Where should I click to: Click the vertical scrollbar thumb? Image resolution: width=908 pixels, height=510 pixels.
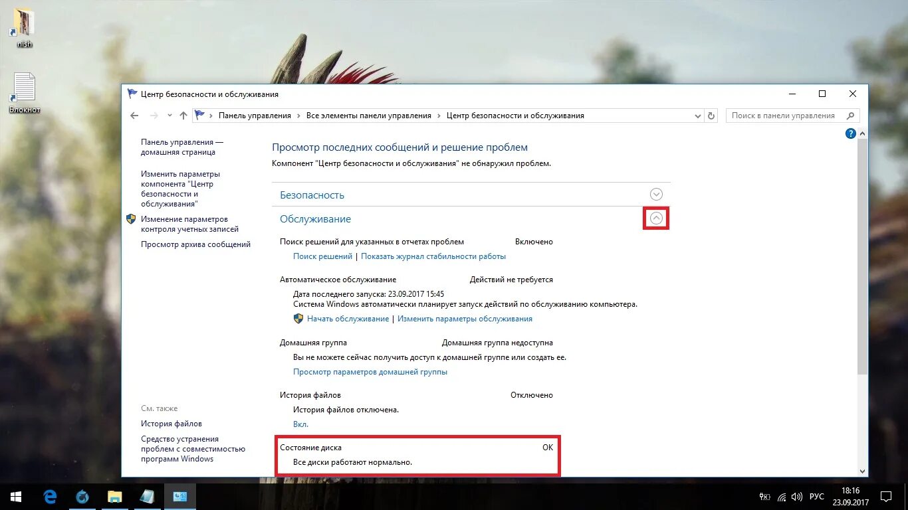tap(863, 256)
